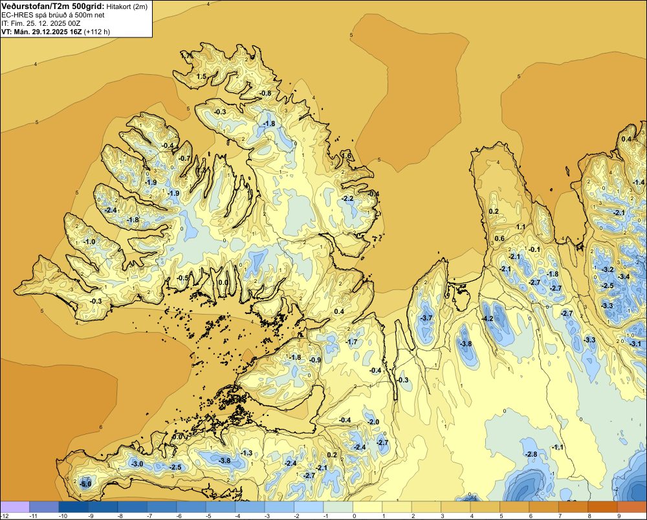Select the legend swatch between -11 and -10
Image resolution: width=647 pixels, height=520 pixels.
point(44,507)
